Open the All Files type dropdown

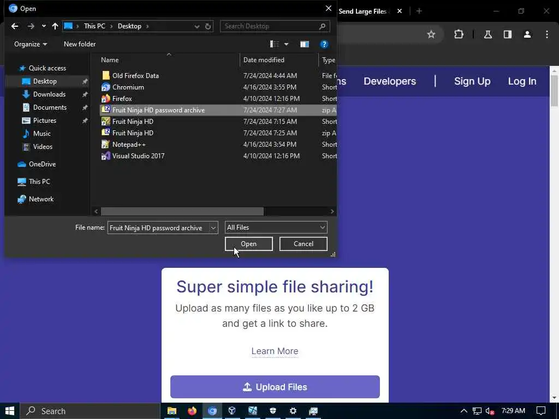[x=276, y=228]
